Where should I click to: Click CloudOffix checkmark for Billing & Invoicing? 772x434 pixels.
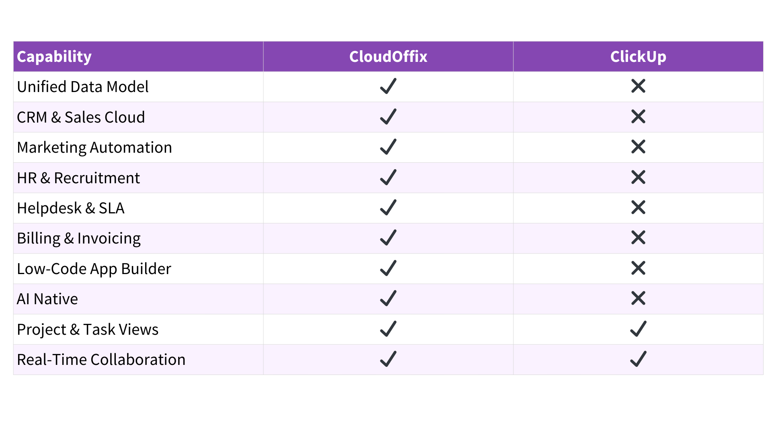[x=388, y=238]
